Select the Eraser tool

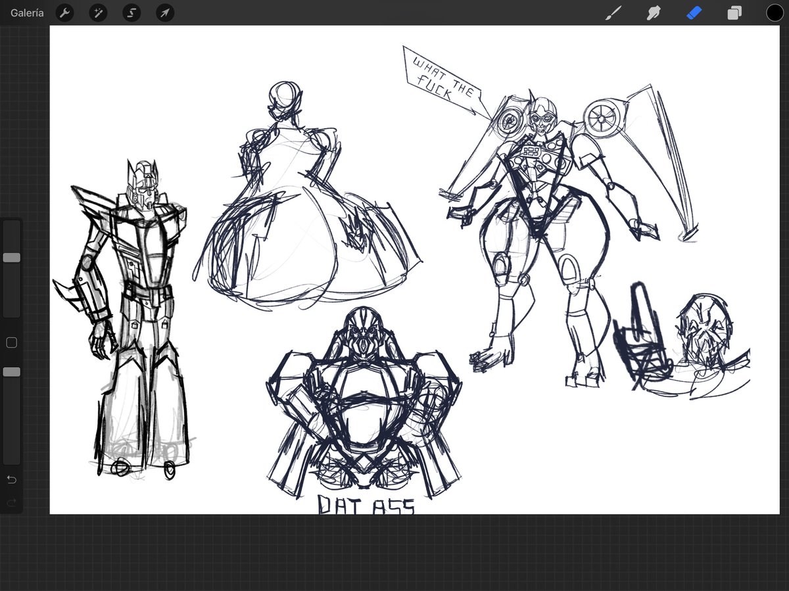(694, 12)
